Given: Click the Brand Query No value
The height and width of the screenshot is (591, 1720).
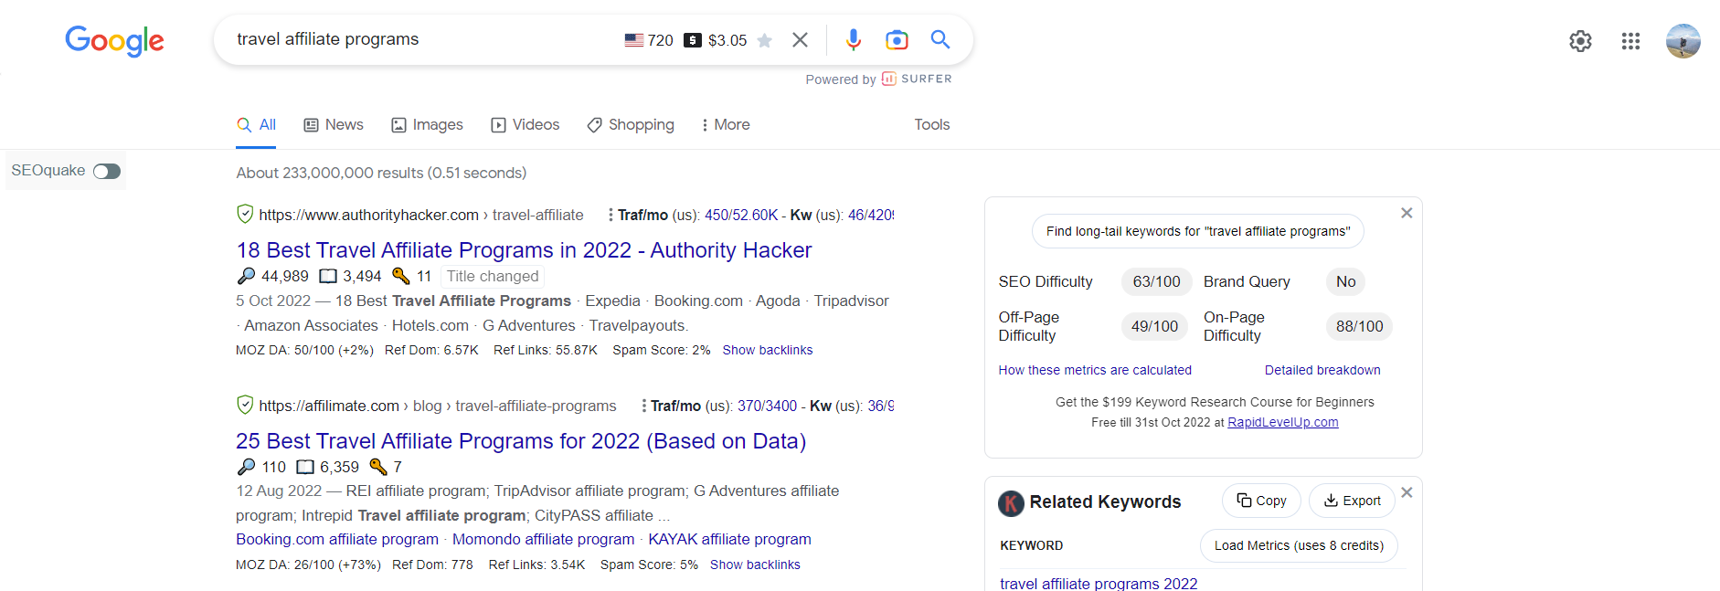Looking at the screenshot, I should click(x=1345, y=281).
